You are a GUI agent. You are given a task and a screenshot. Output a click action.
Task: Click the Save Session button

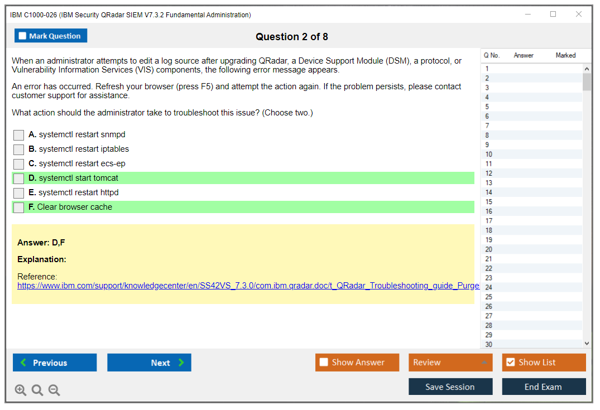click(x=450, y=387)
